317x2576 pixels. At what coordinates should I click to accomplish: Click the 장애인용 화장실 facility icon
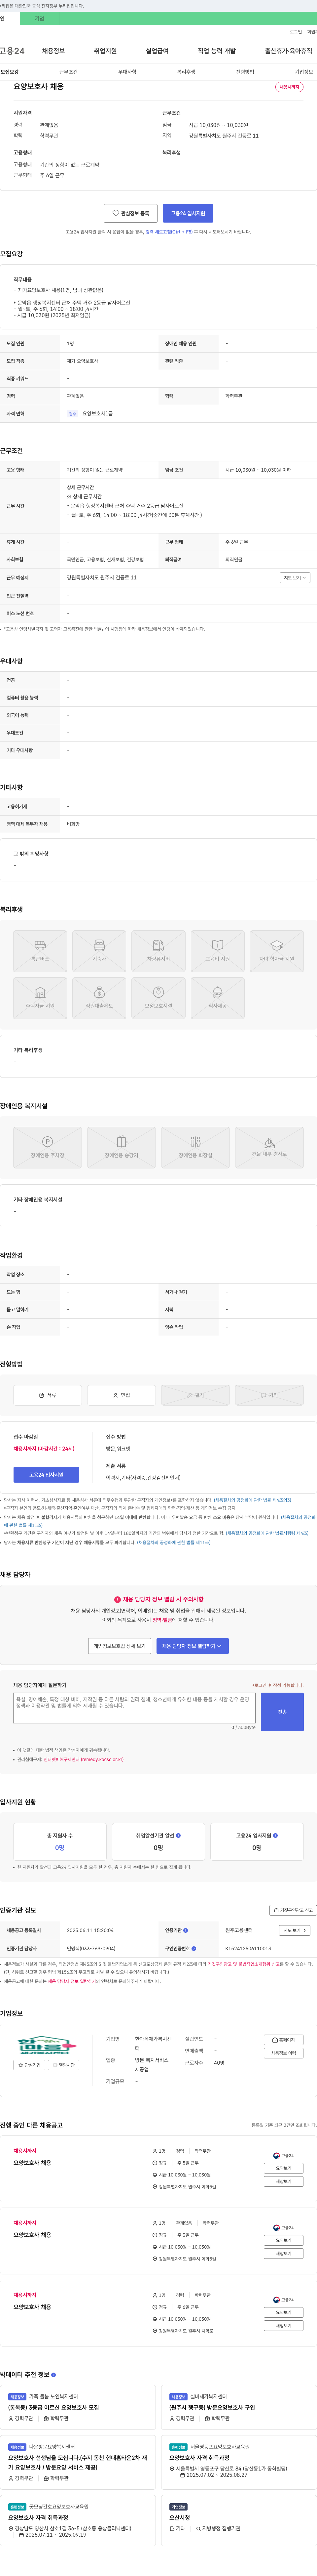pos(195,1147)
